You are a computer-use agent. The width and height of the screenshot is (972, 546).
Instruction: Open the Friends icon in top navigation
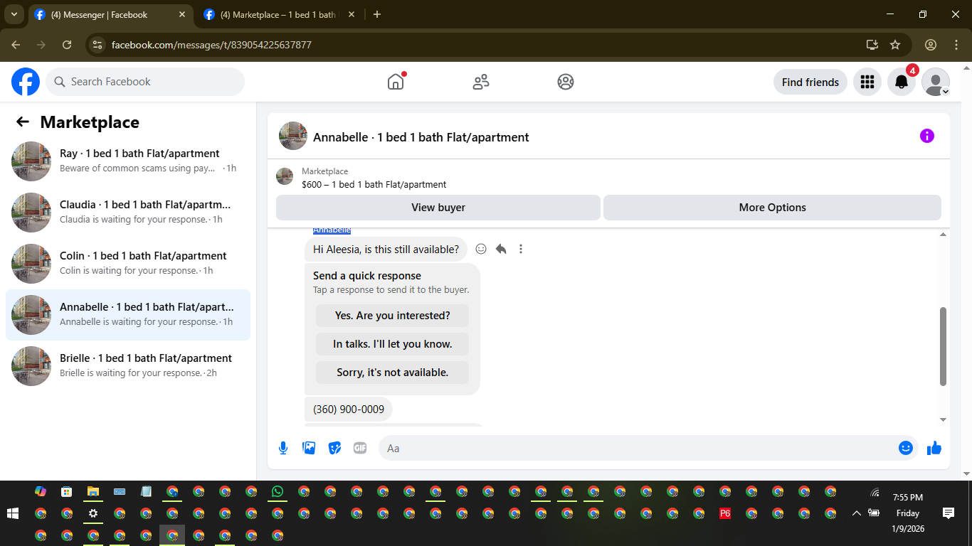481,82
